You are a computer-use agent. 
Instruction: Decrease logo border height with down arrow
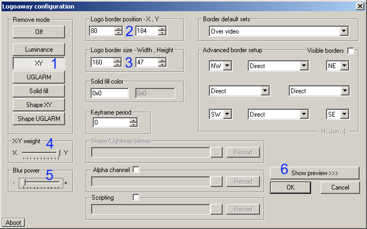pos(162,64)
